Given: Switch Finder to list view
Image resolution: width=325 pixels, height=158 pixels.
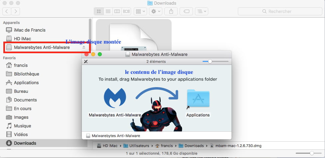Looking at the screenshot, I should coord(108,11).
